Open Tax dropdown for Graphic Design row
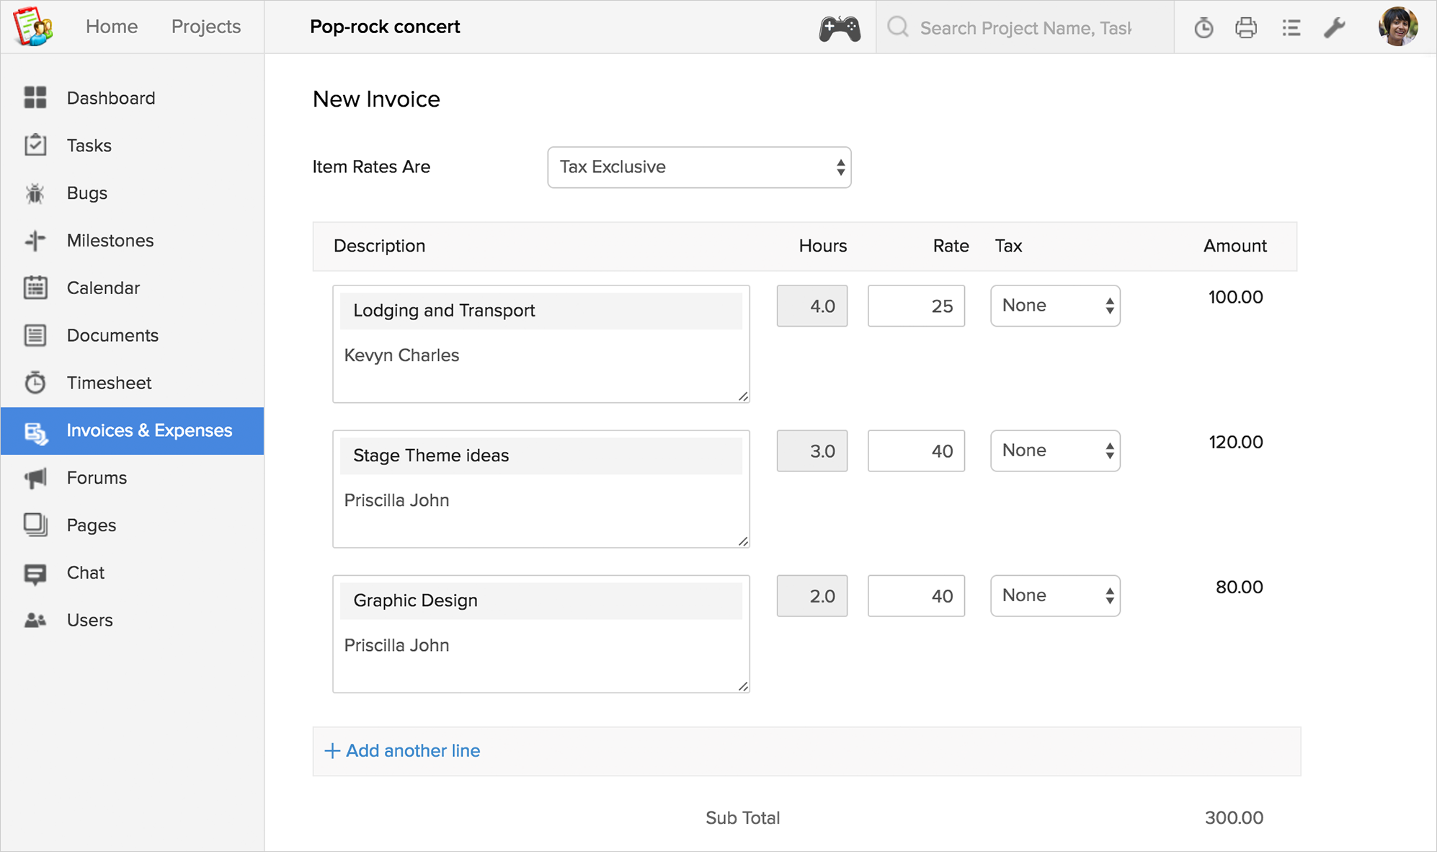This screenshot has width=1437, height=852. click(1055, 595)
